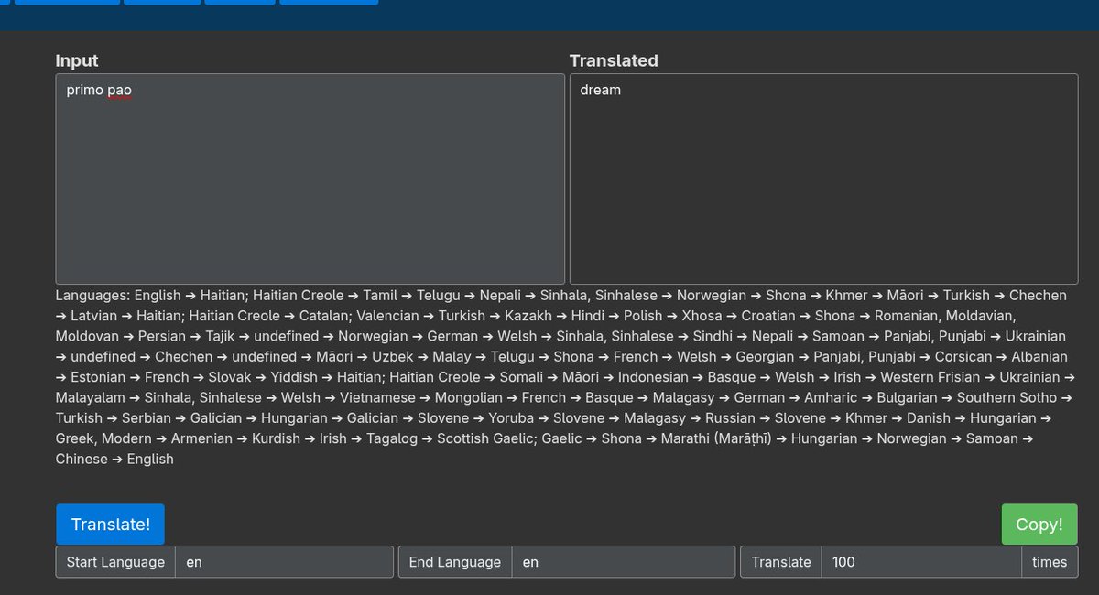Click the 'Start Language' label
The width and height of the screenshot is (1099, 595).
point(115,562)
